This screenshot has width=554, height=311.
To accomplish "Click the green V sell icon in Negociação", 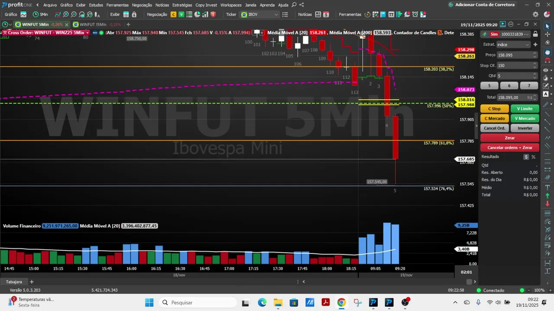I will pos(181,14).
